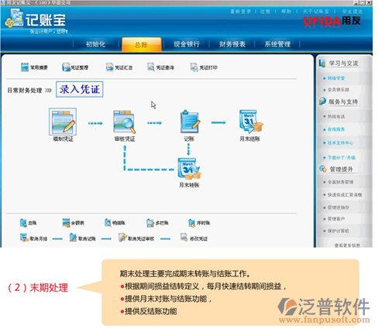Open the 余额表 balance sheet icon
Image resolution: width=378 pixels, height=332 pixels.
click(66, 223)
